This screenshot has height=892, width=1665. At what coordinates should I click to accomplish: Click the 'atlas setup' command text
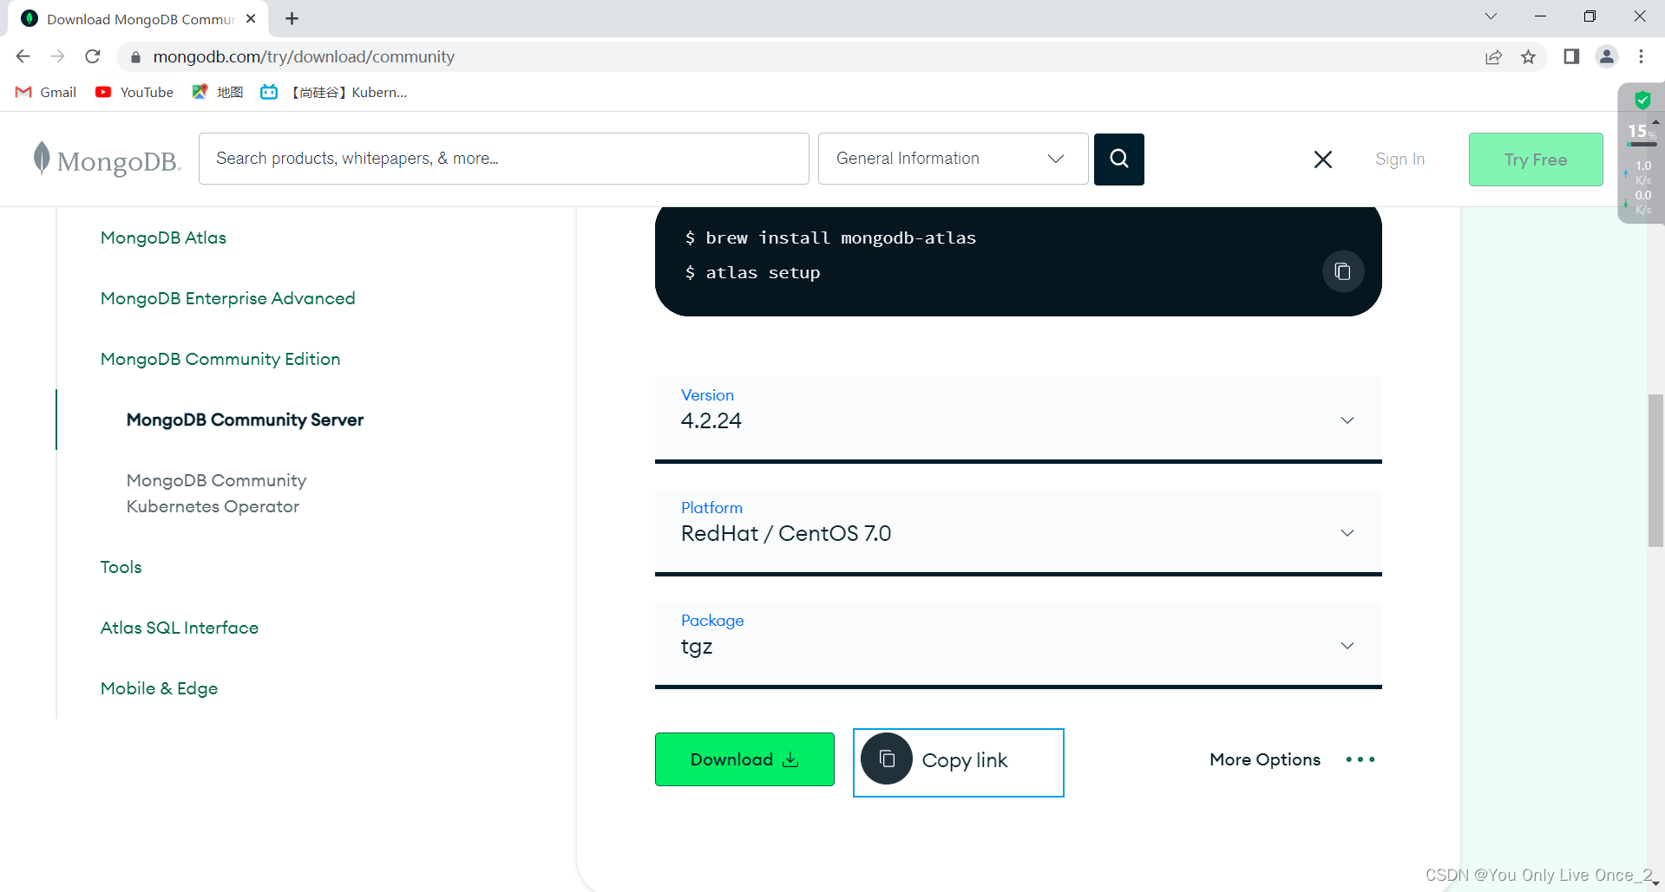click(763, 272)
